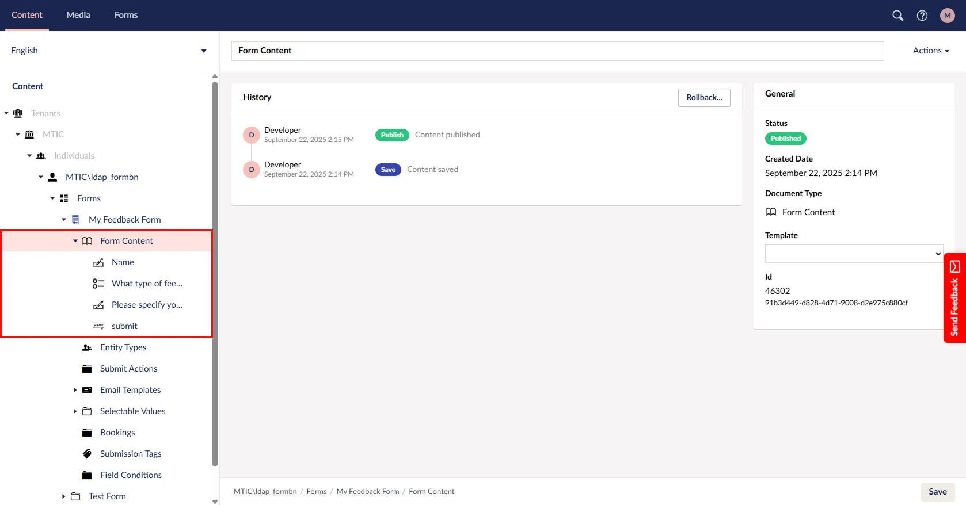Click the Send Feedback side tab
Image resolution: width=966 pixels, height=505 pixels.
tap(954, 298)
